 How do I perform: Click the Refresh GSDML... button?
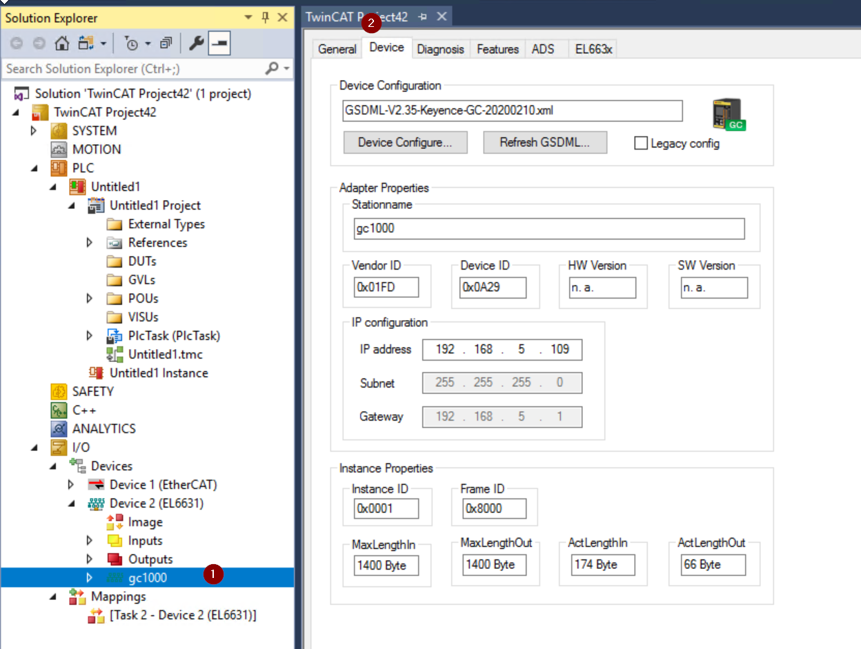click(x=544, y=143)
